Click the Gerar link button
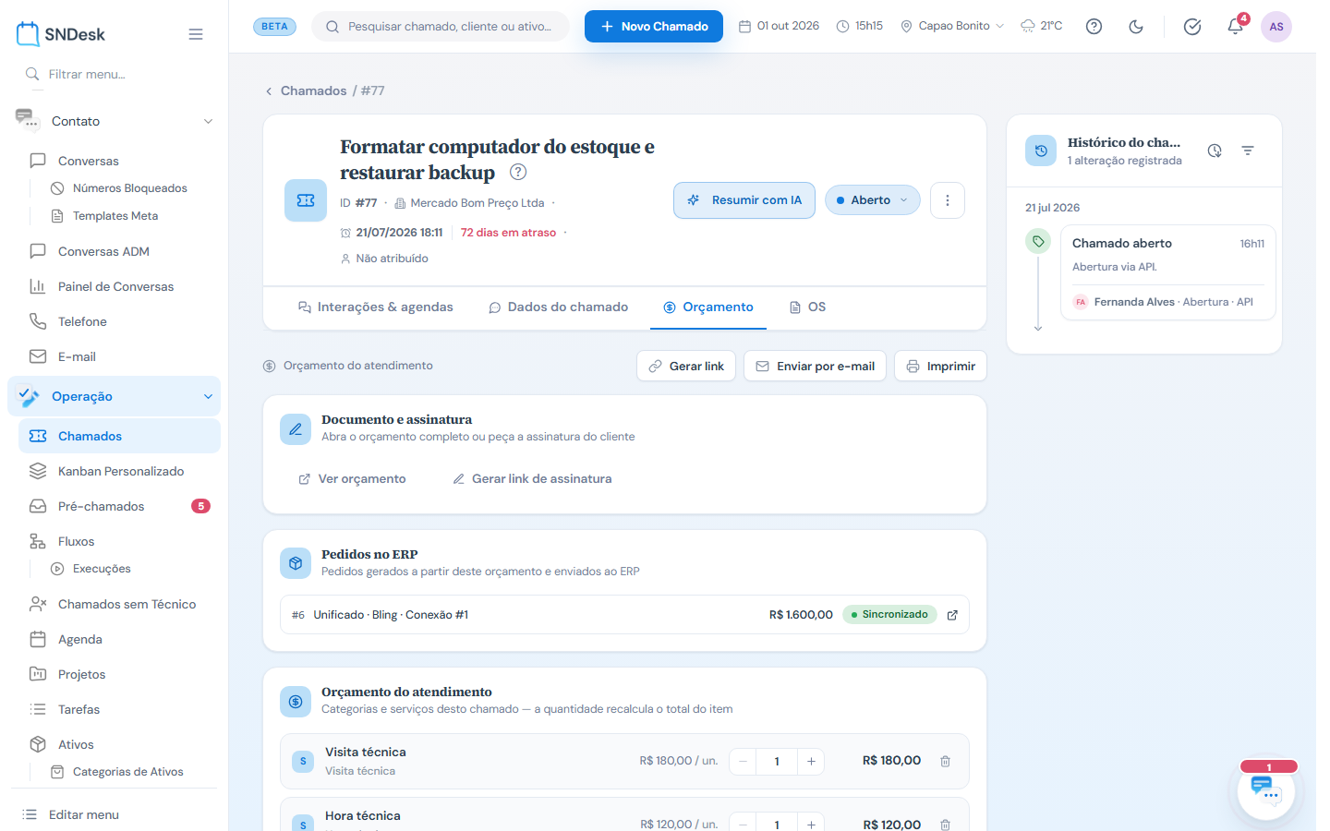Viewport: 1330px width, 831px height. point(686,367)
